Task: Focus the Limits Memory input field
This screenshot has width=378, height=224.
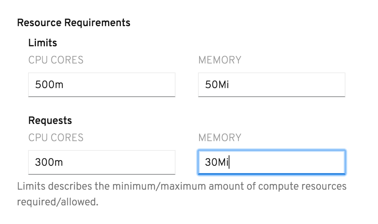Action: (271, 85)
